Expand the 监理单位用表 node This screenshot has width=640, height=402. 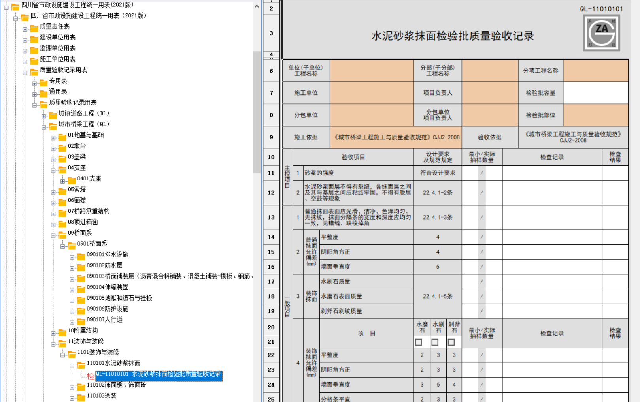[x=25, y=51]
